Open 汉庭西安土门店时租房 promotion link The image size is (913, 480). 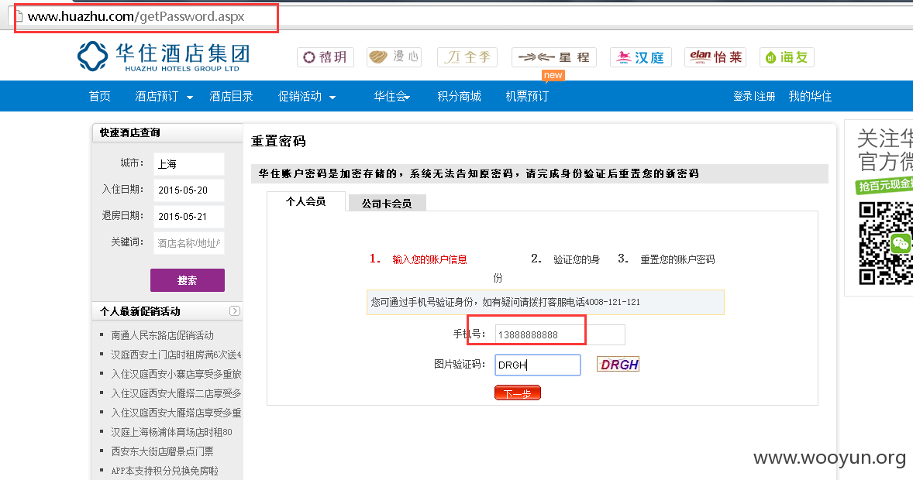pos(177,355)
